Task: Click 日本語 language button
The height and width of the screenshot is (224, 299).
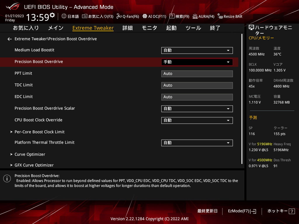Action: [70, 16]
